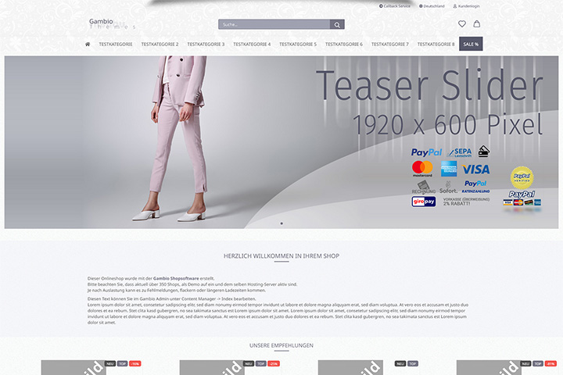The height and width of the screenshot is (375, 563).
Task: Click the Gambio Themes logo
Action: pyautogui.click(x=112, y=23)
